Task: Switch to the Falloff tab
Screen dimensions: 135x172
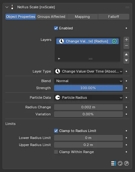Action: point(114,17)
